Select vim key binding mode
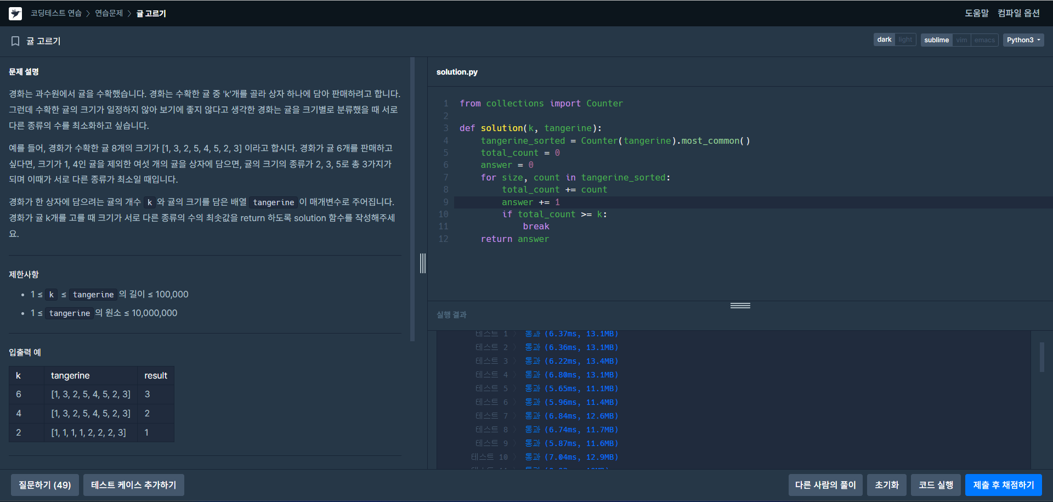 click(961, 40)
